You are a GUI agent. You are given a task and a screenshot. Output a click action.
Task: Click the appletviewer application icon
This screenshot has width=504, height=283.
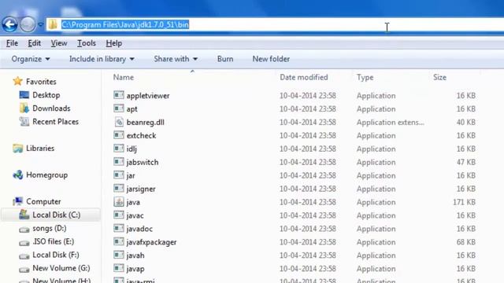tap(119, 95)
